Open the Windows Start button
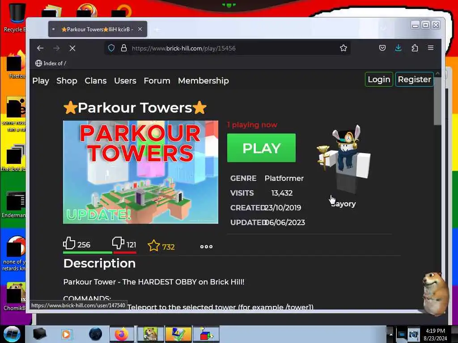The height and width of the screenshot is (343, 458). tap(12, 334)
